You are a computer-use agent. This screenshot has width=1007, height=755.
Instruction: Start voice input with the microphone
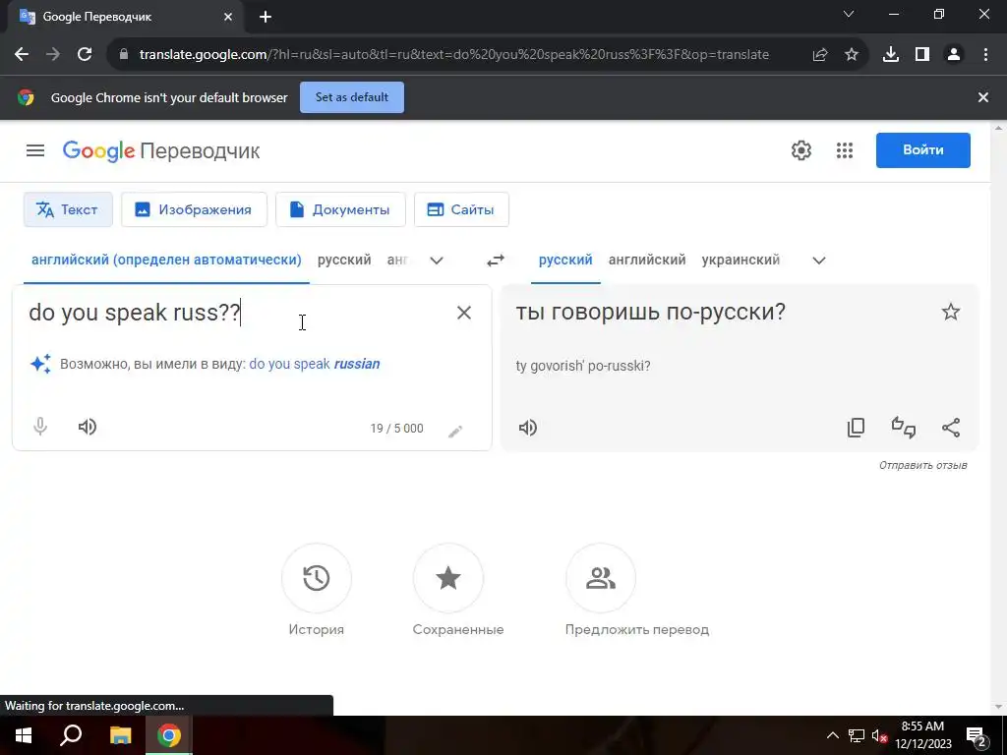pos(39,427)
